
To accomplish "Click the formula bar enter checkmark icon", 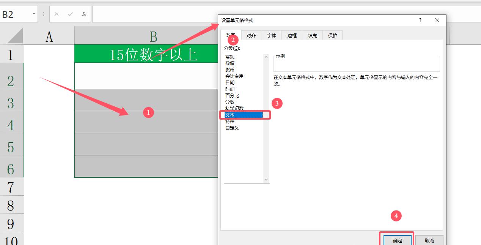I will point(70,14).
